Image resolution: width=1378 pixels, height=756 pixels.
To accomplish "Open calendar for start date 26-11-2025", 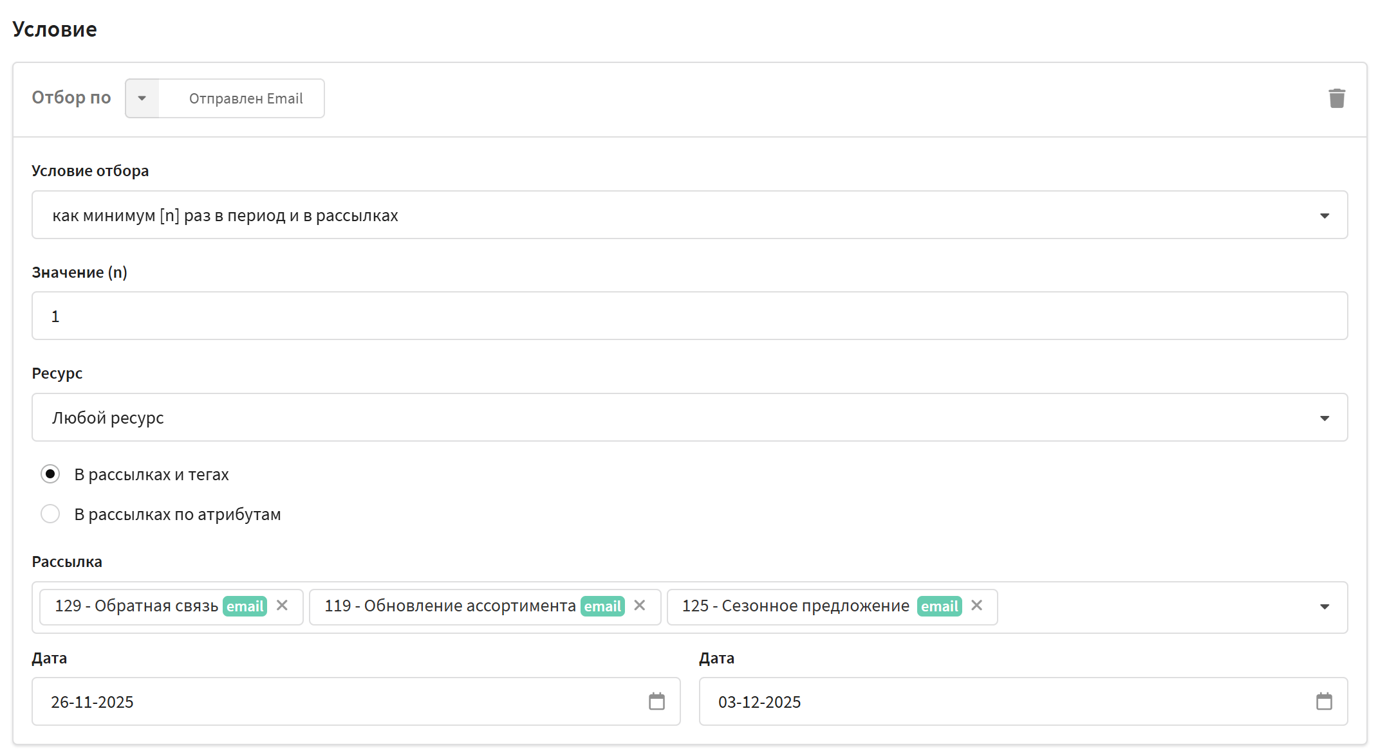I will pyautogui.click(x=656, y=701).
